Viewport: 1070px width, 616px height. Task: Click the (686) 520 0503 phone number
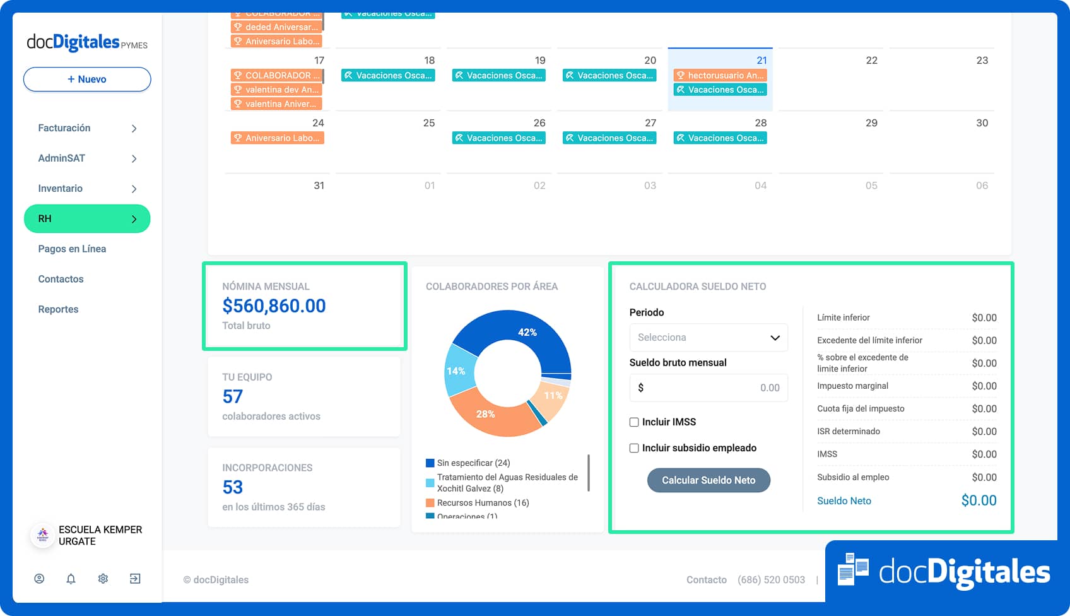click(771, 579)
